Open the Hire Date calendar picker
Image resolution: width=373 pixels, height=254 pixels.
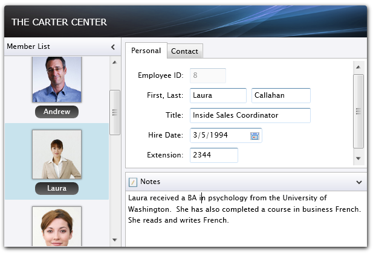point(255,136)
